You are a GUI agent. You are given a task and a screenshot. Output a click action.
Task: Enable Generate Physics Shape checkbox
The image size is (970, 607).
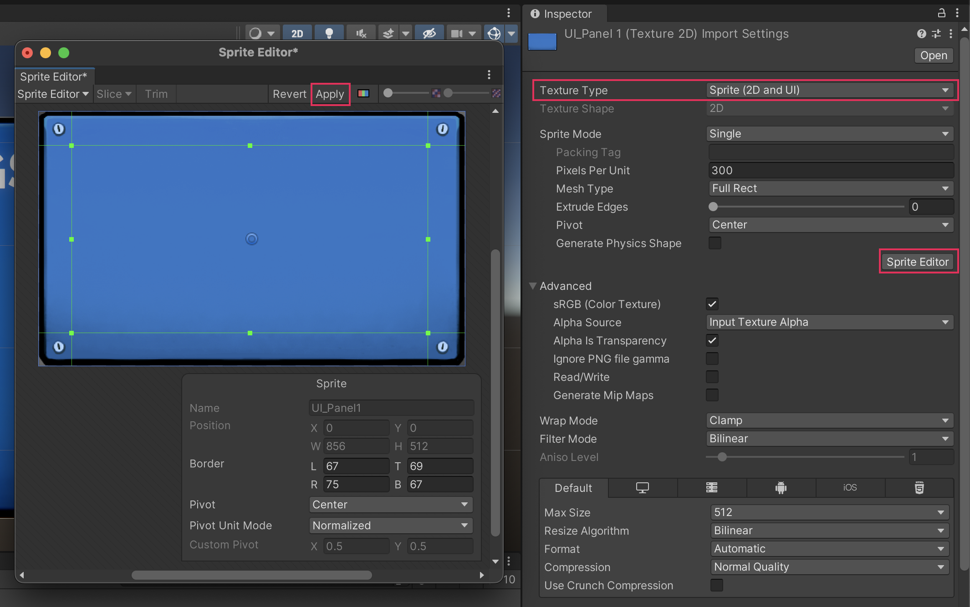coord(715,243)
